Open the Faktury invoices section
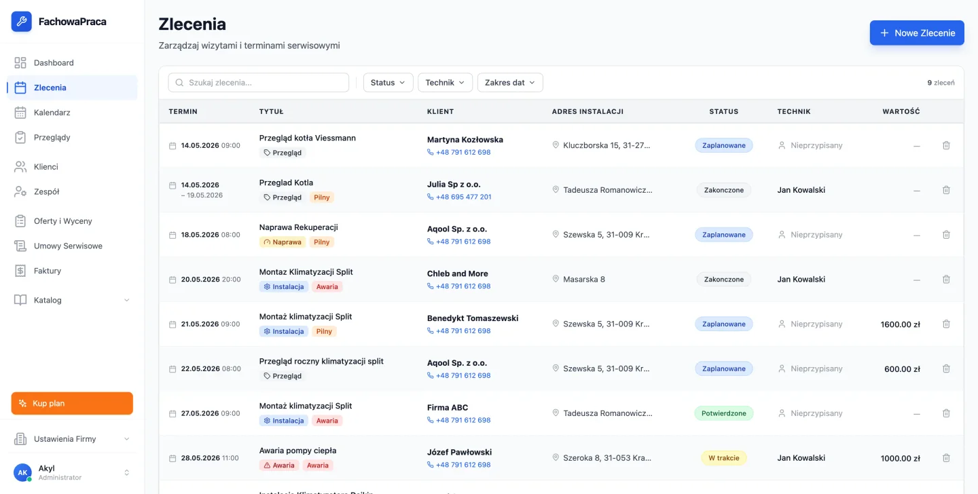The height and width of the screenshot is (494, 978). point(72,271)
